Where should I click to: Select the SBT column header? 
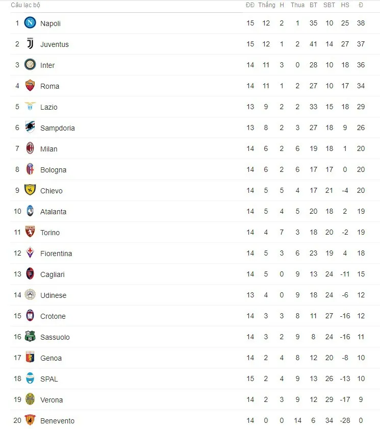point(329,5)
